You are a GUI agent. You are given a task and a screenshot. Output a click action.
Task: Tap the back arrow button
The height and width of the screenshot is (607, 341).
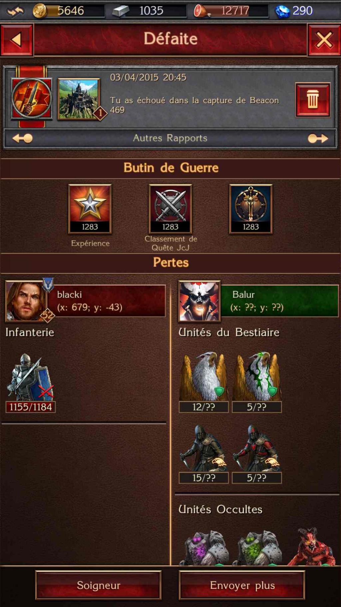pos(17,40)
